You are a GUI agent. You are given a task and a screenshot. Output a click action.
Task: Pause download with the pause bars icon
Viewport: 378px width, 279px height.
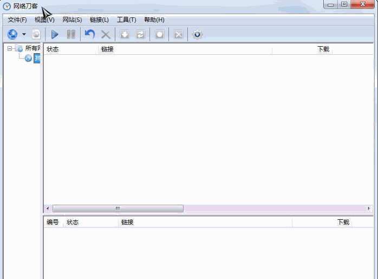click(x=71, y=34)
